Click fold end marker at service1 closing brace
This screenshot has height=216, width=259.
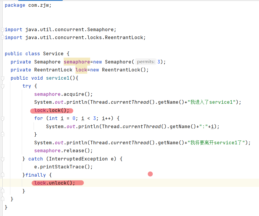point(2,199)
